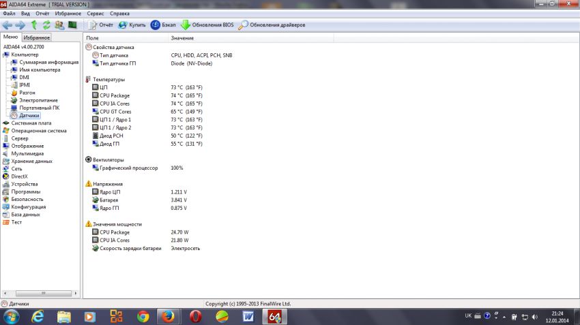Go up one level with green arrow

click(34, 25)
